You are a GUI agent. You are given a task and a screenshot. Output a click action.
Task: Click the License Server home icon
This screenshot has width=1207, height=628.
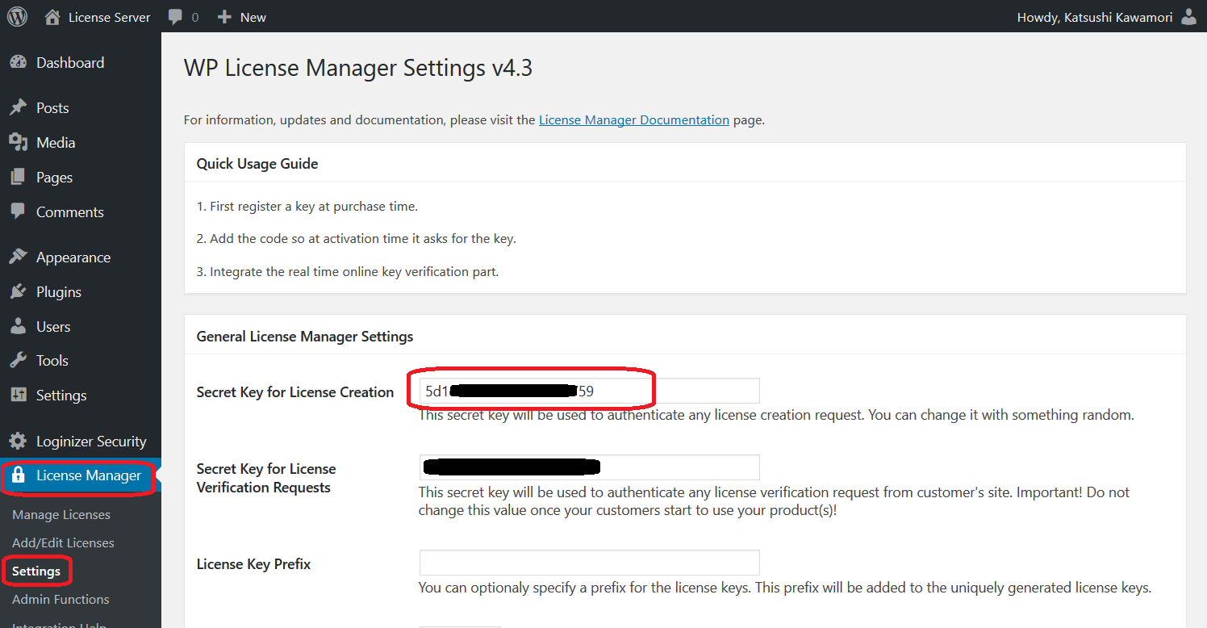[x=52, y=17]
